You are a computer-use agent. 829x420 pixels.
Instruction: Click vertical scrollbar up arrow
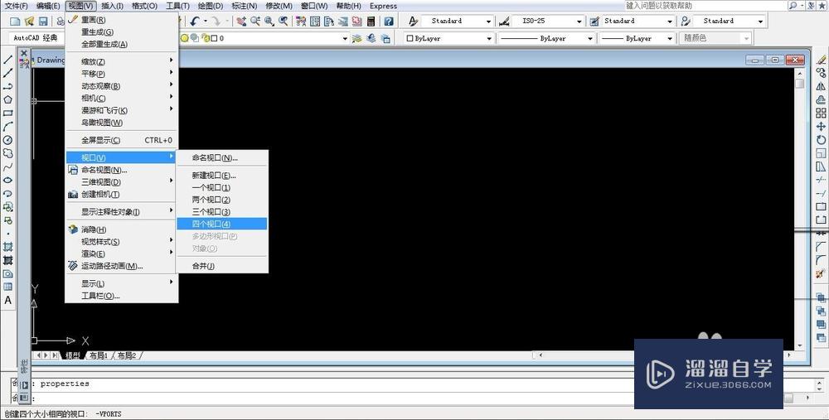tap(799, 74)
